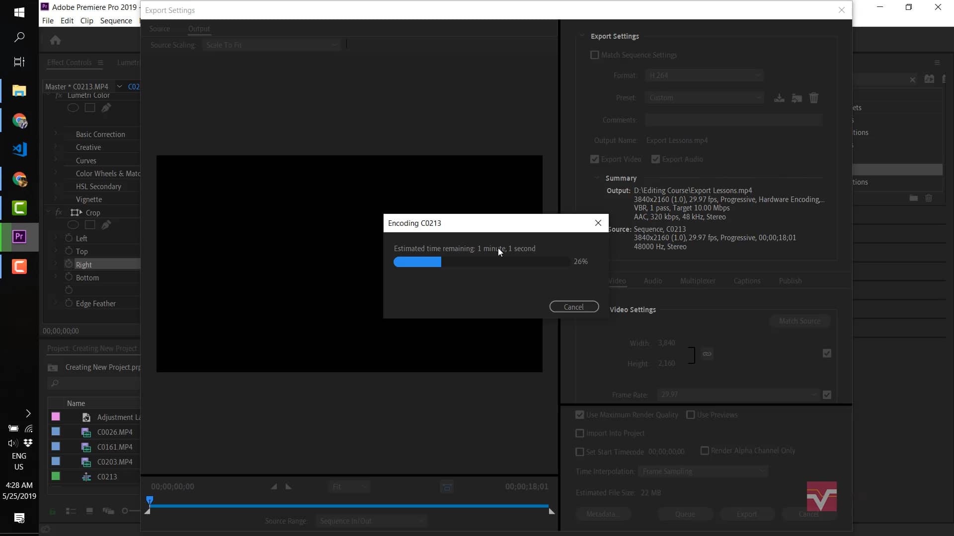Switch to Captions tab
The image size is (954, 536).
[x=747, y=281]
